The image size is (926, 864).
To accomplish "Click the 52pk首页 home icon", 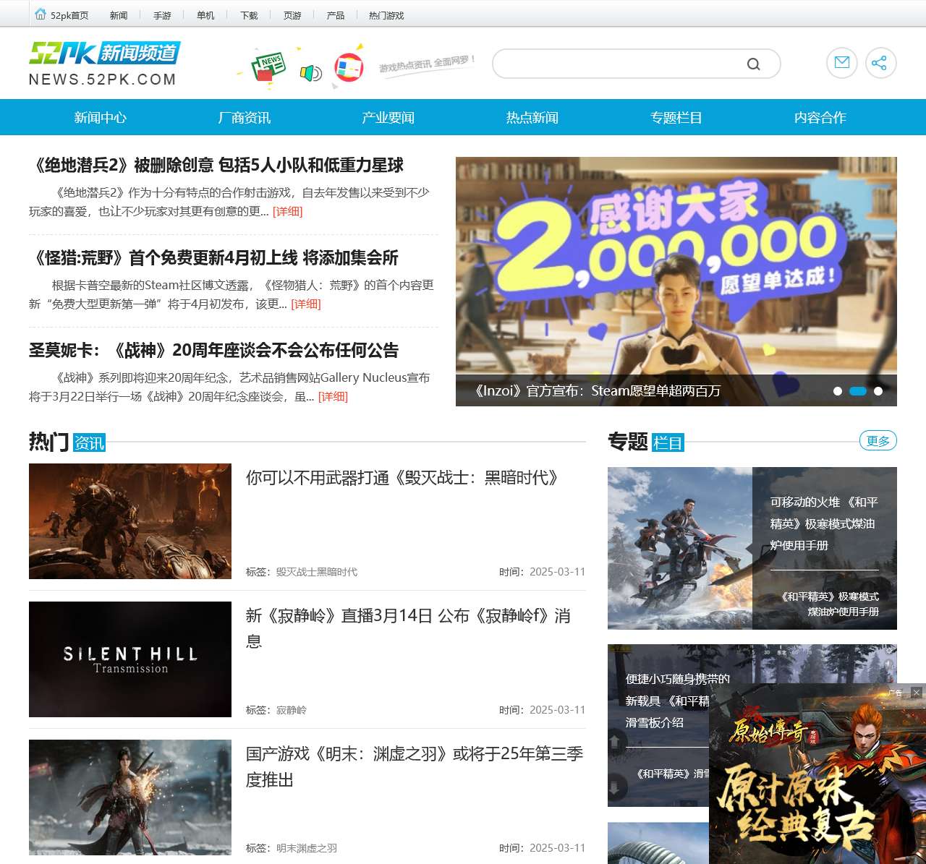I will tap(41, 14).
